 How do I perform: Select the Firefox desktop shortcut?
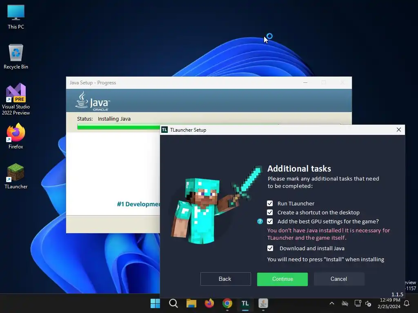[16, 136]
